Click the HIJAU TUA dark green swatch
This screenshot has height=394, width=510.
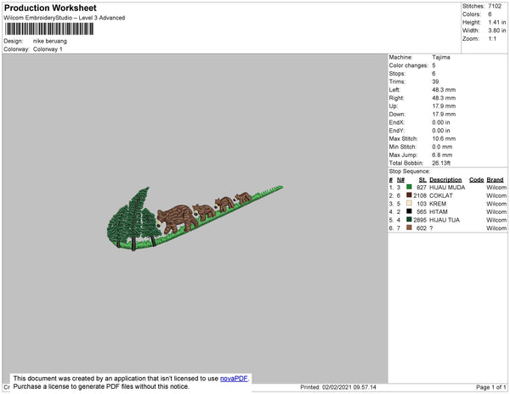pyautogui.click(x=409, y=220)
